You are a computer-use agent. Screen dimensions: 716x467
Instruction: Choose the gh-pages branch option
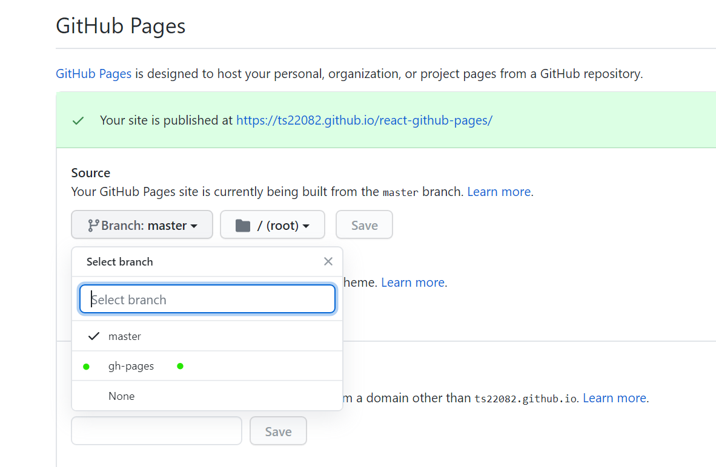[207, 366]
